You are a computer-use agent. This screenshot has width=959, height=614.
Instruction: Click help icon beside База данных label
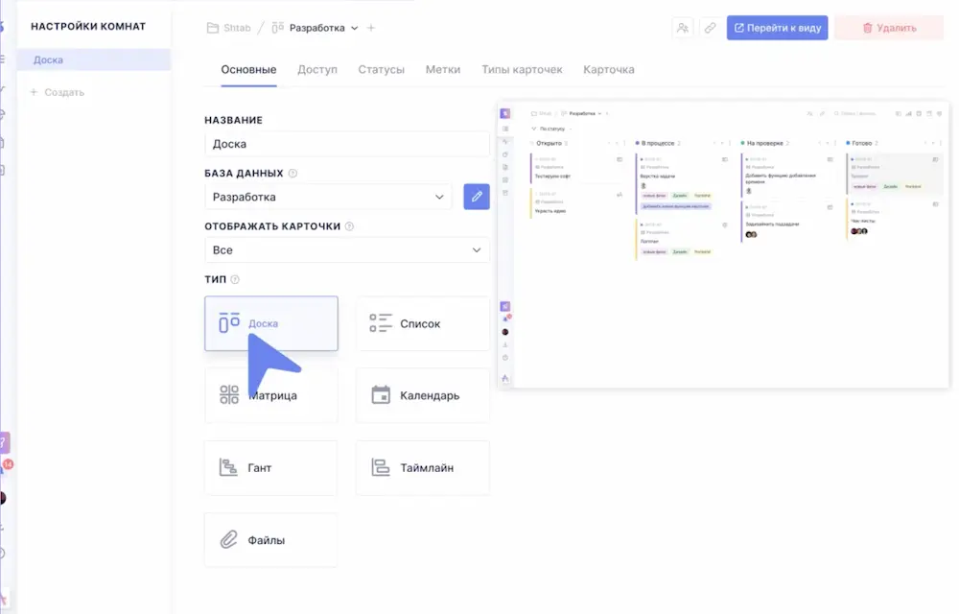pyautogui.click(x=292, y=174)
